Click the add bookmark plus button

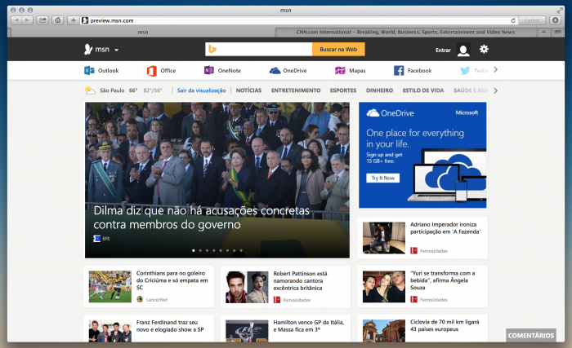[x=73, y=20]
